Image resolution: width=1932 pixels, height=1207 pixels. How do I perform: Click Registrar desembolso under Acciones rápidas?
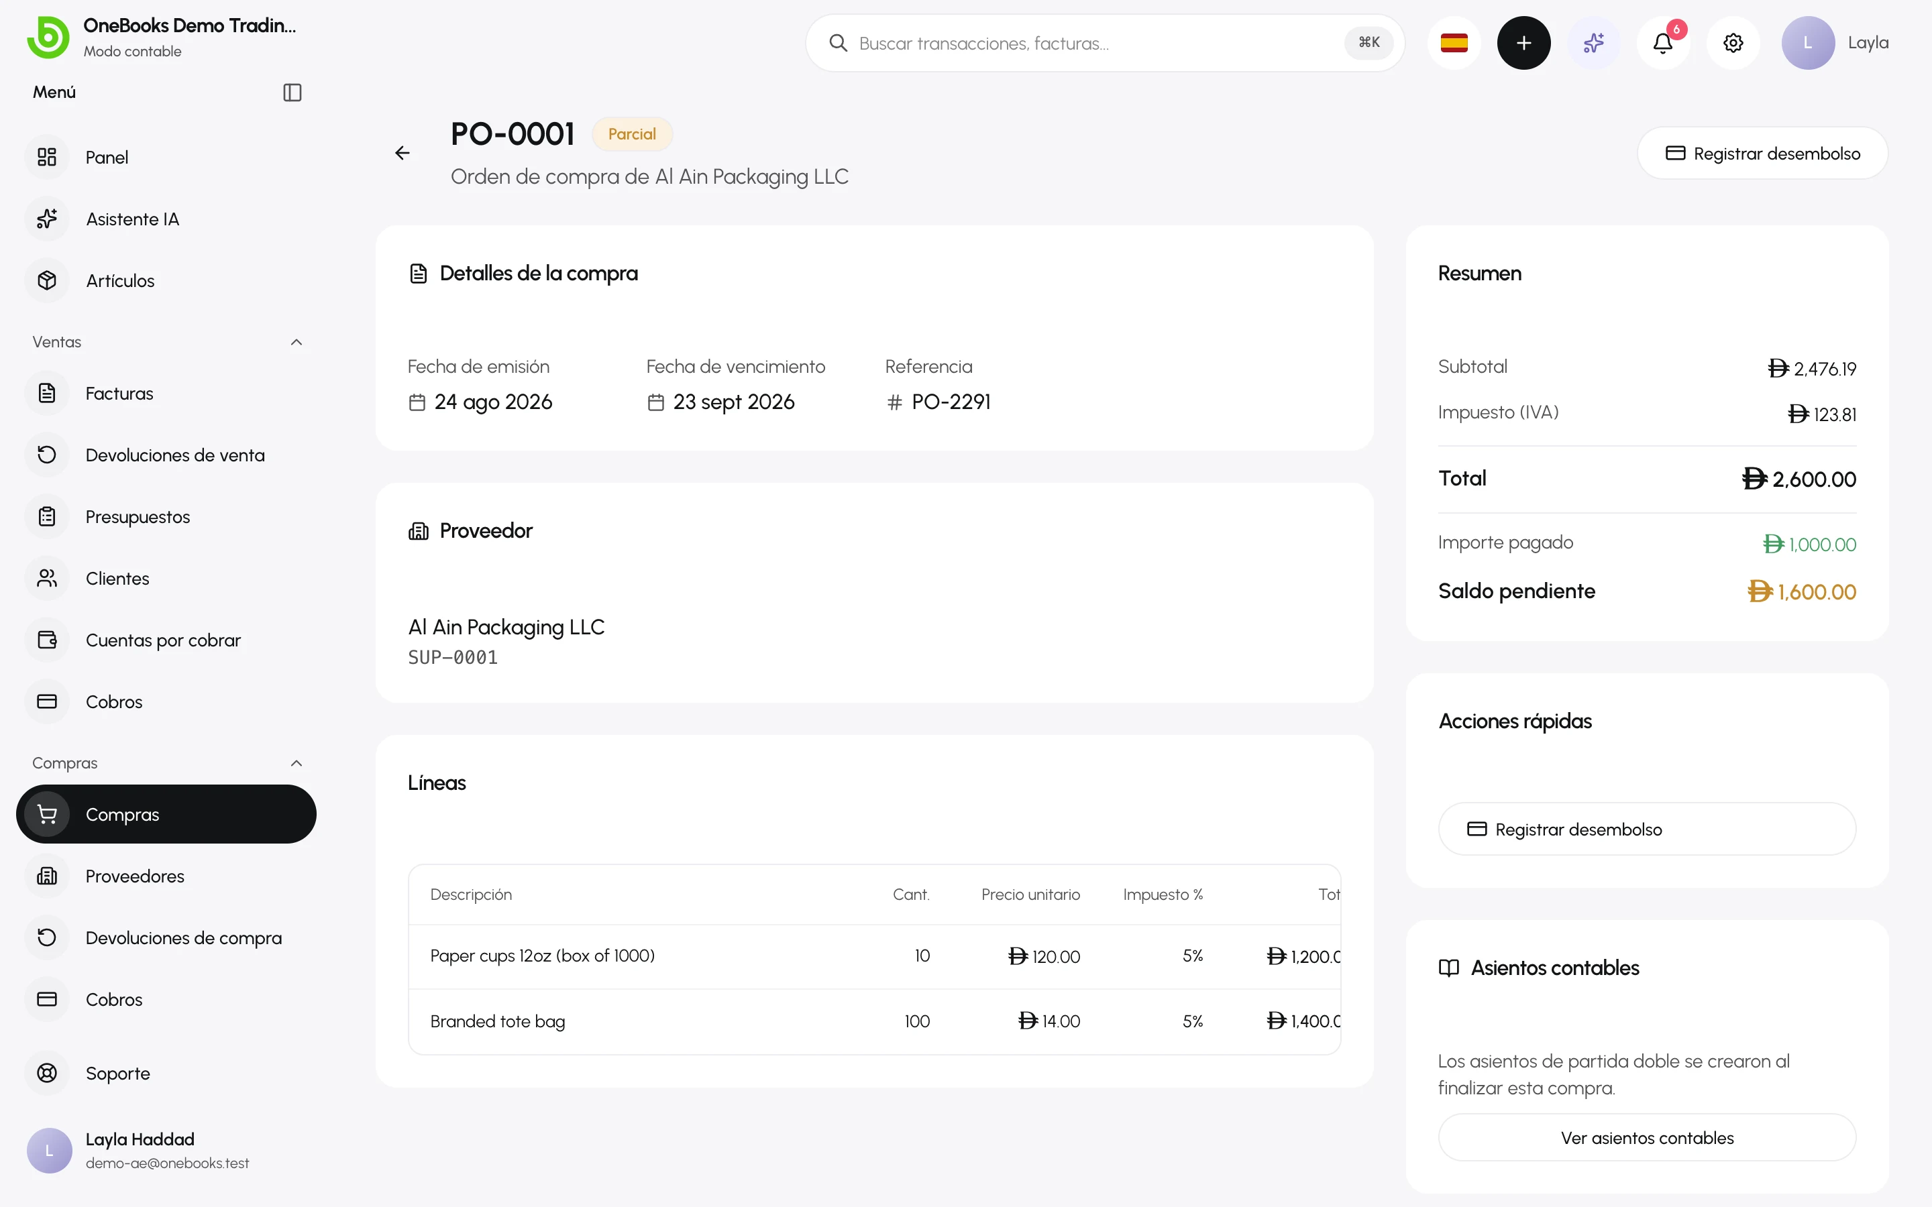(x=1646, y=829)
